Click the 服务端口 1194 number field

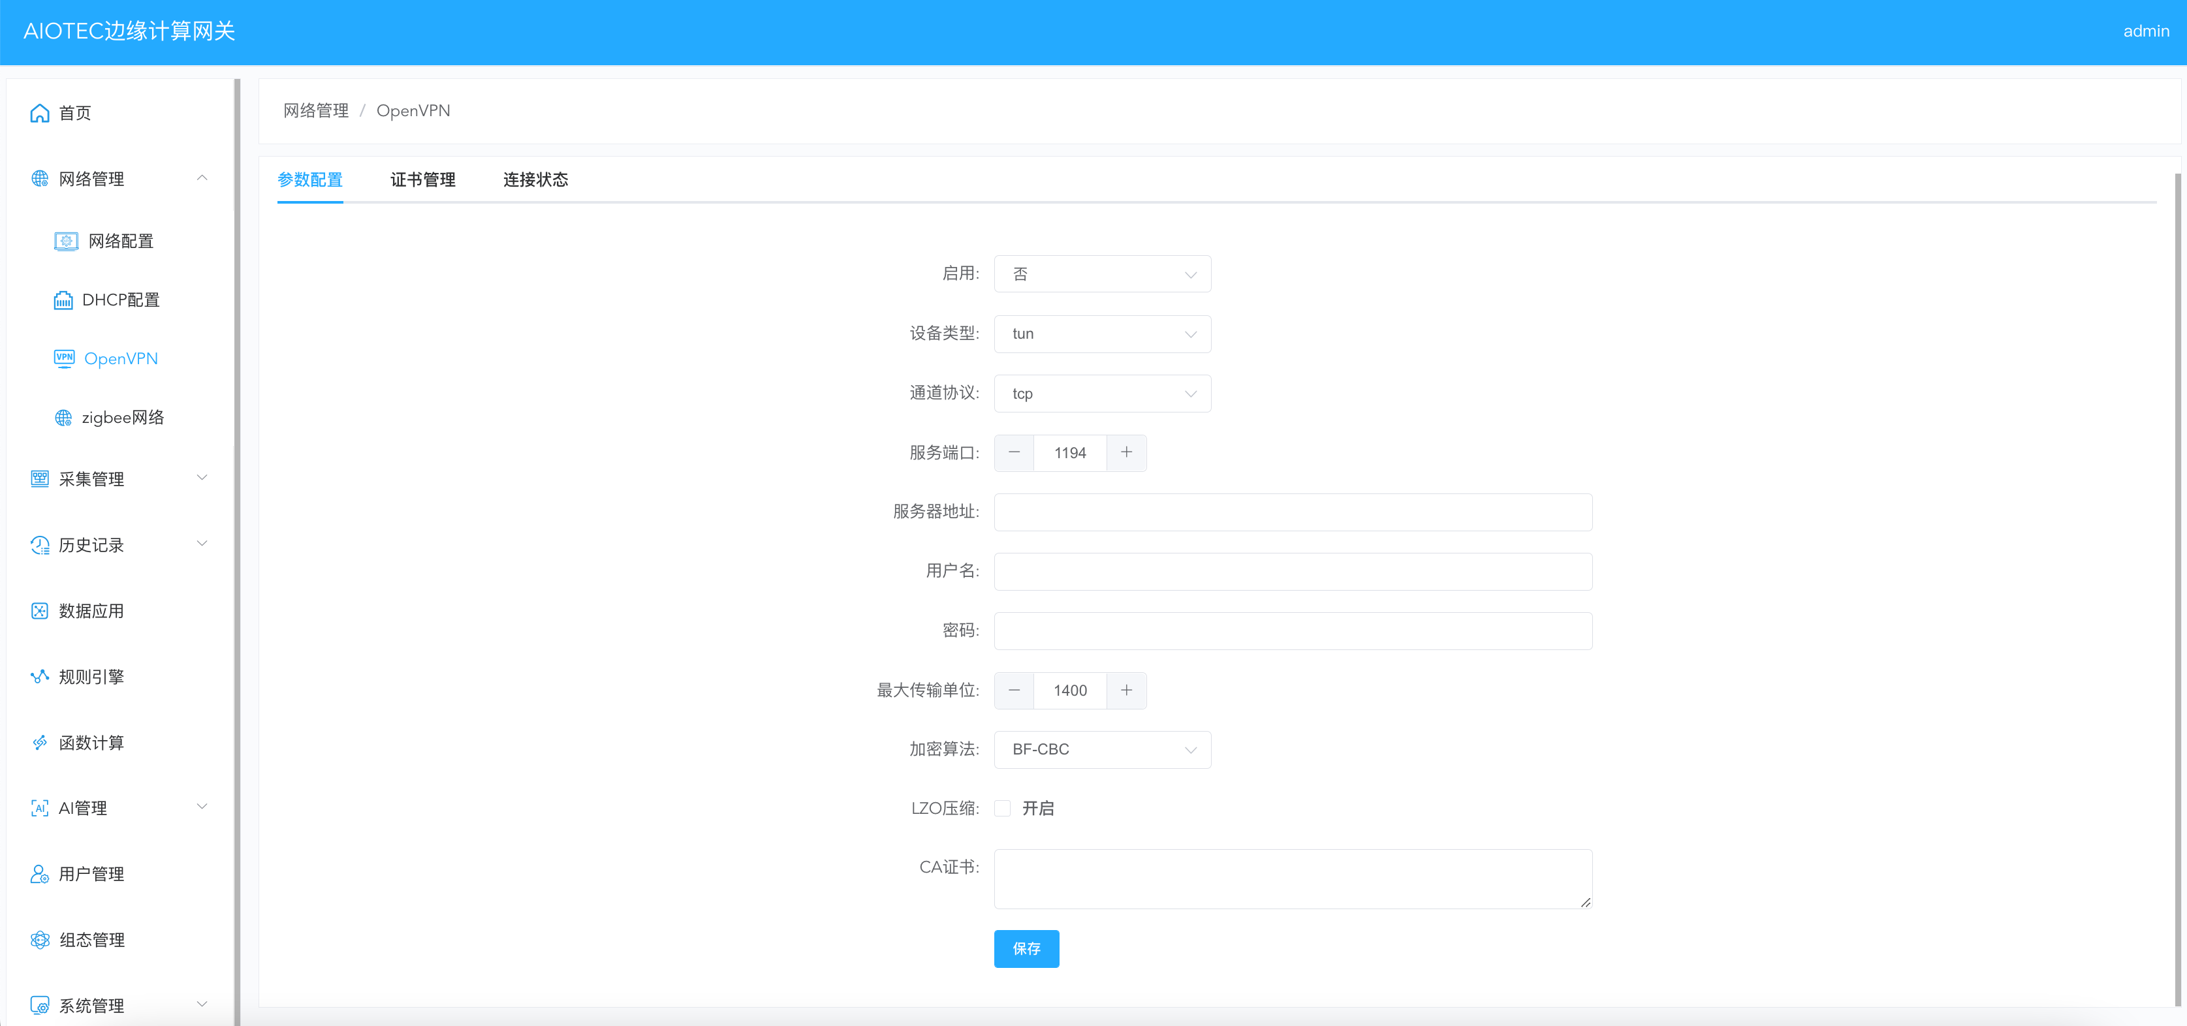point(1071,452)
